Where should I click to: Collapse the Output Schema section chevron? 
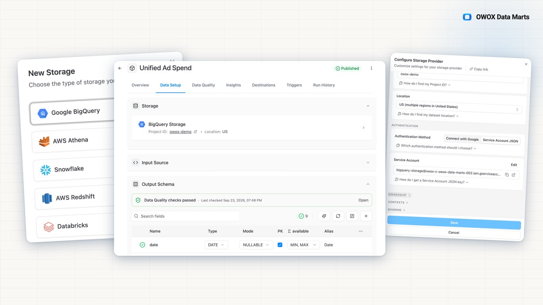click(368, 184)
